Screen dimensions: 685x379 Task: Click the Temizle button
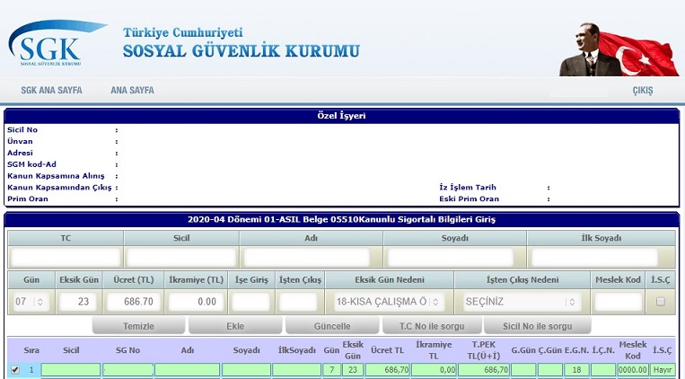[138, 326]
